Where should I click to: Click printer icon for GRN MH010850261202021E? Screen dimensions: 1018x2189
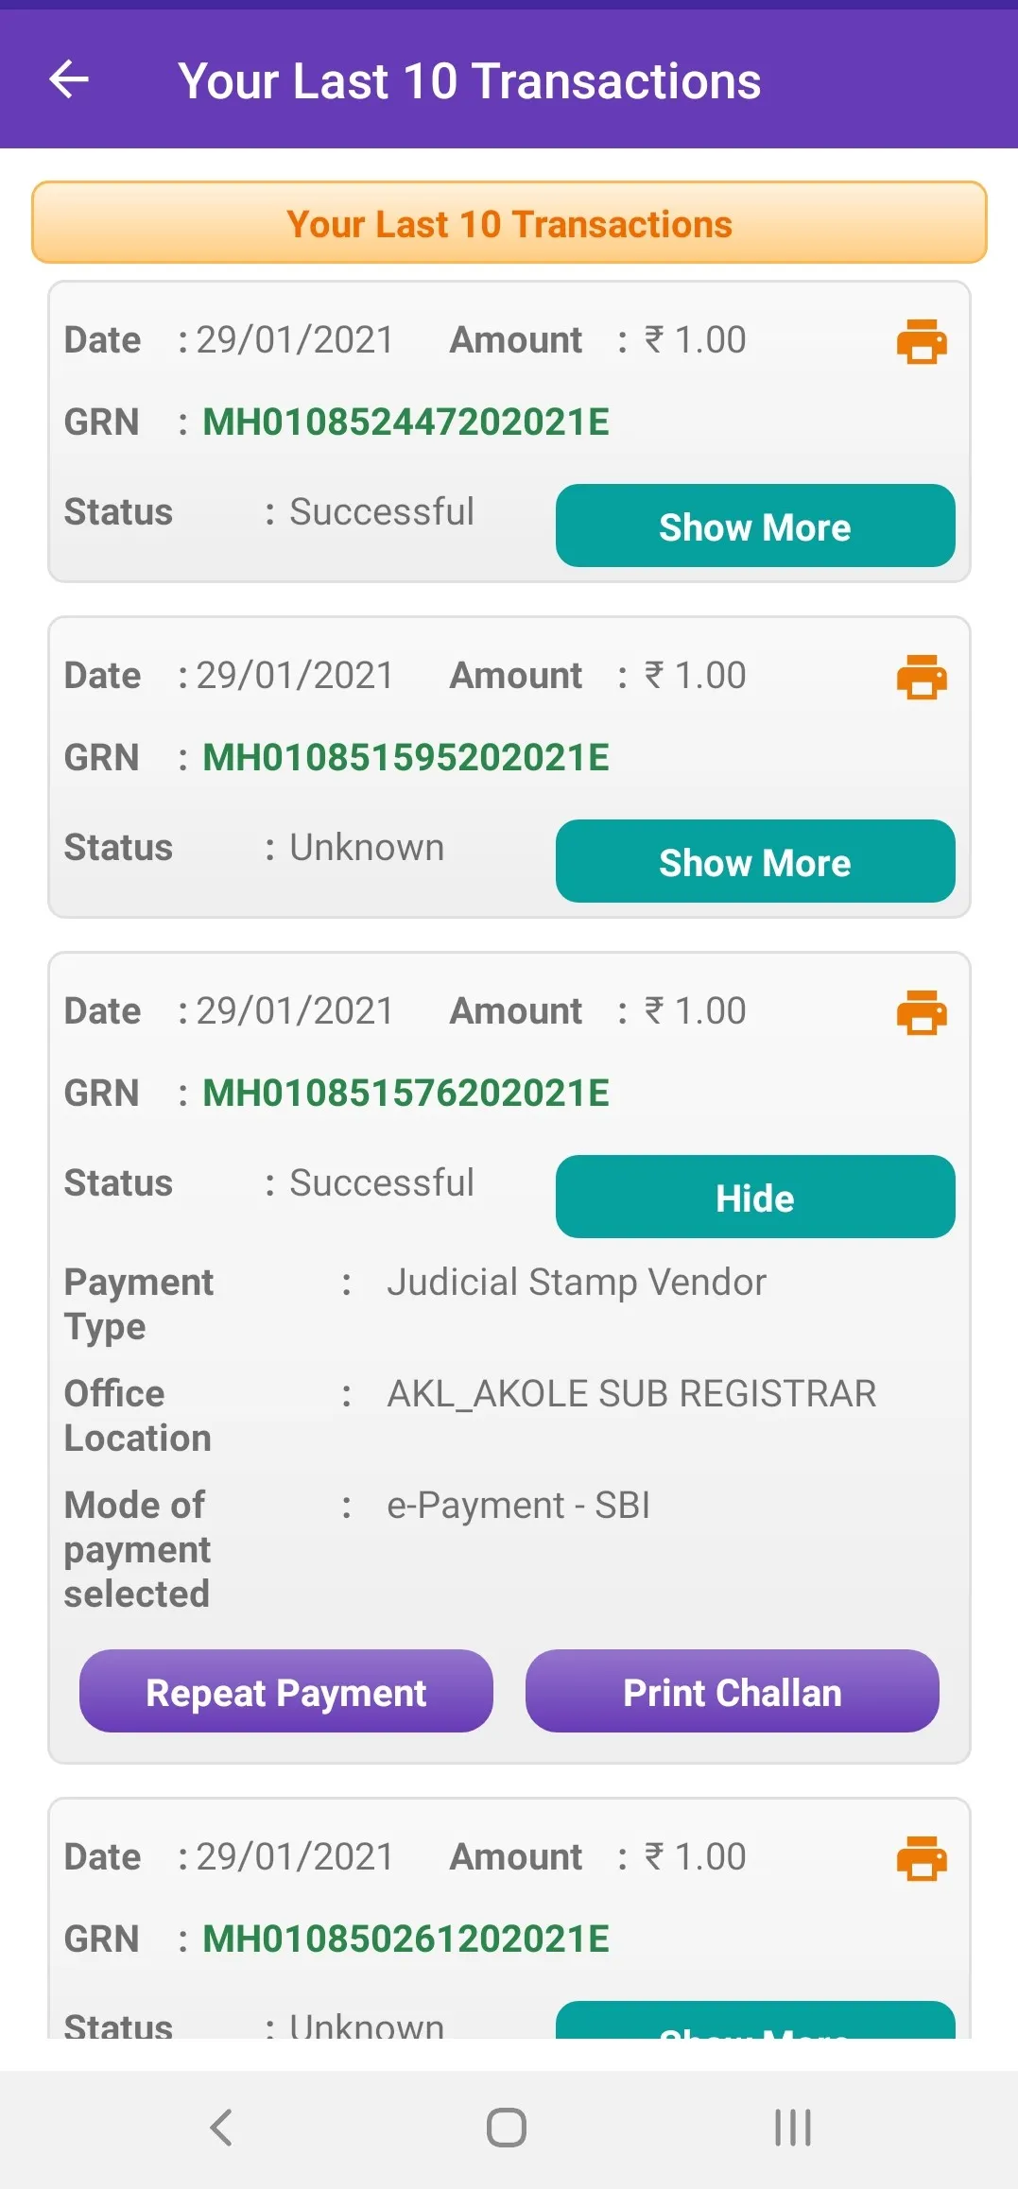coord(922,1858)
